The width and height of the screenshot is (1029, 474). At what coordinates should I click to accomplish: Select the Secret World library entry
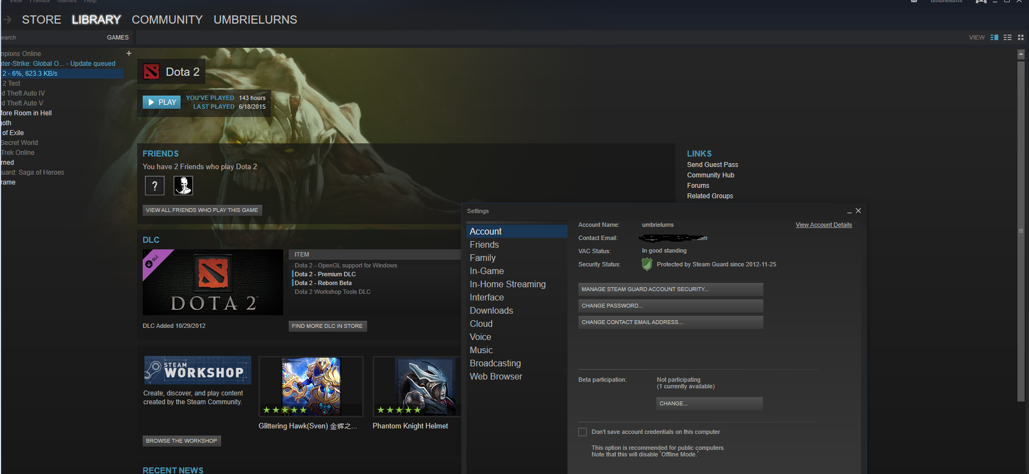click(19, 143)
